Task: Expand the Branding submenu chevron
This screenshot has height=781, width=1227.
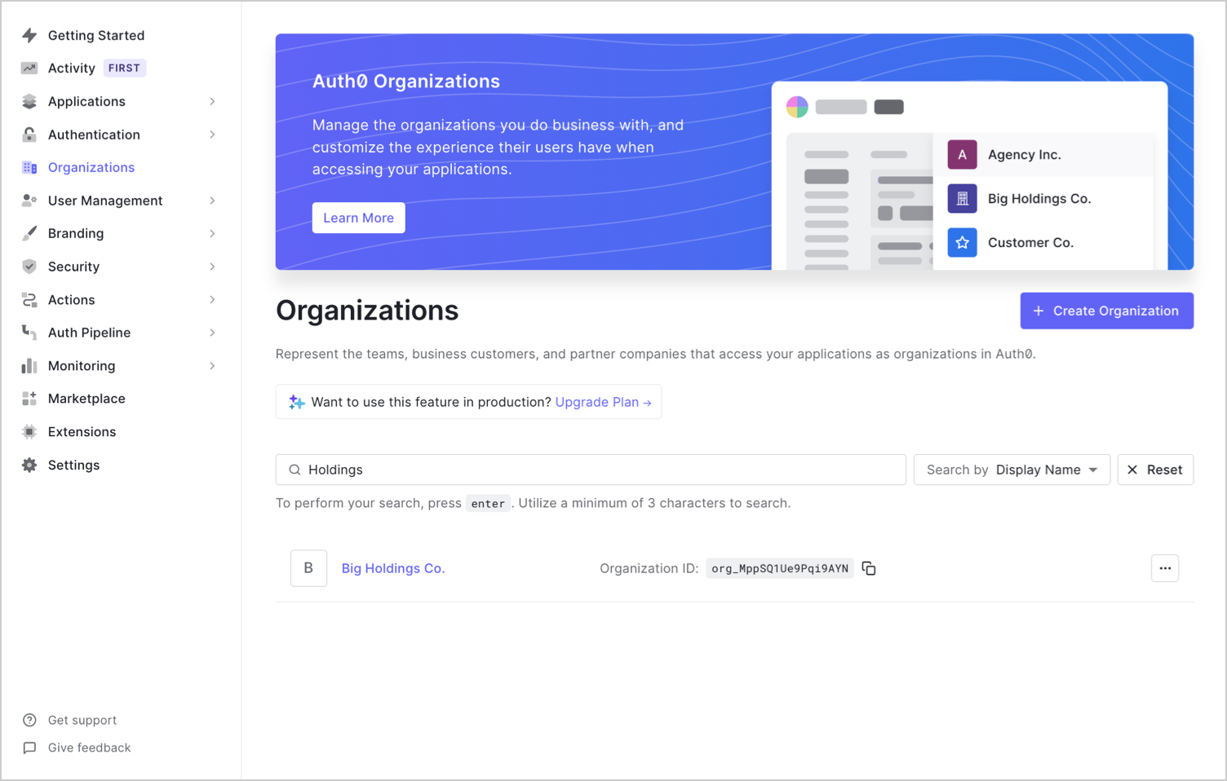Action: click(x=212, y=233)
